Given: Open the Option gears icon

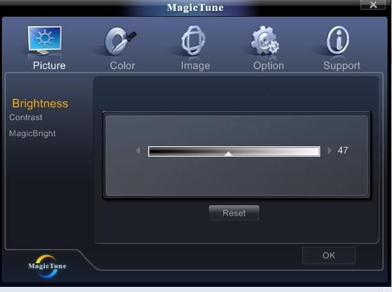Looking at the screenshot, I should (265, 40).
